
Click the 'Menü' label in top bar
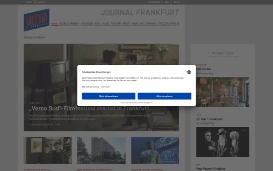pyautogui.click(x=28, y=2)
